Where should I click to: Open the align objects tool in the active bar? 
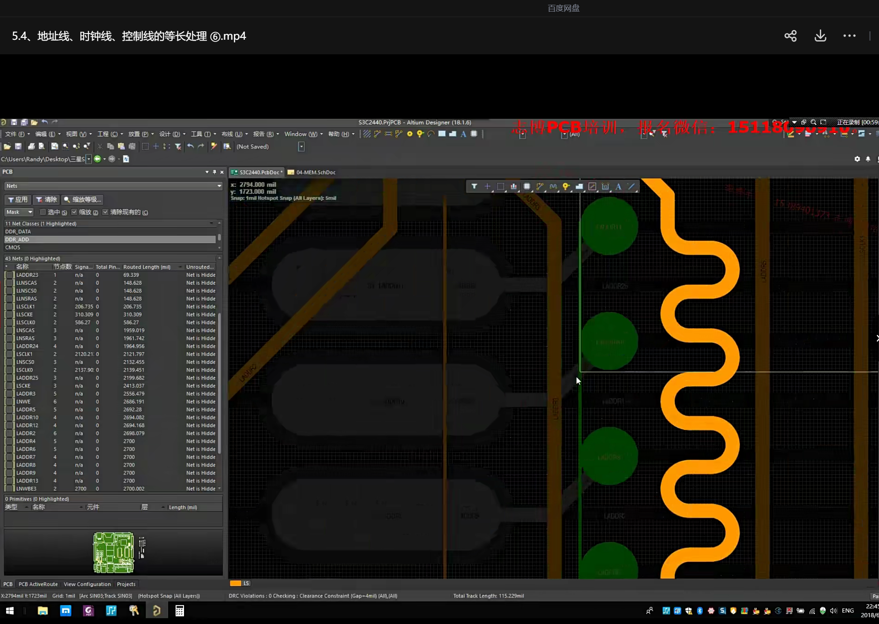tap(514, 187)
